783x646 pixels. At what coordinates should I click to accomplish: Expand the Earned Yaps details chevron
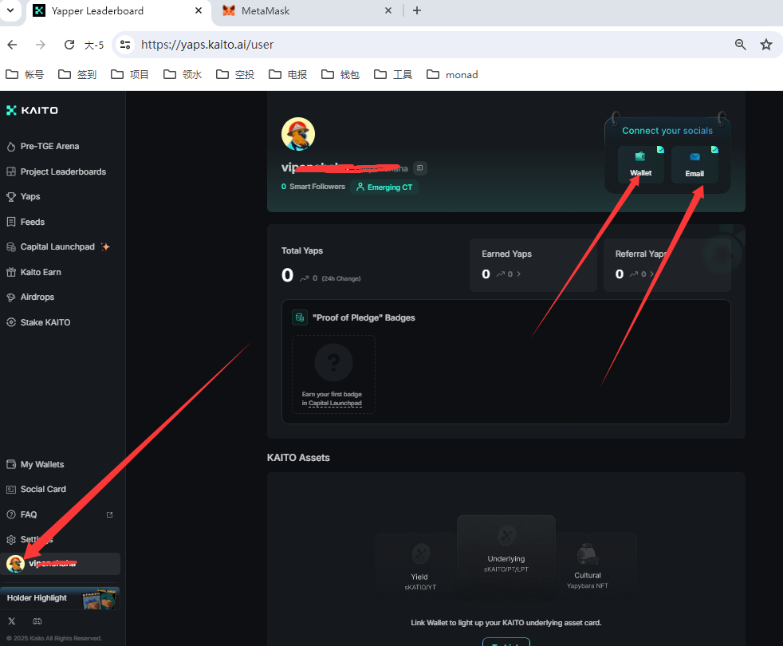pyautogui.click(x=519, y=274)
